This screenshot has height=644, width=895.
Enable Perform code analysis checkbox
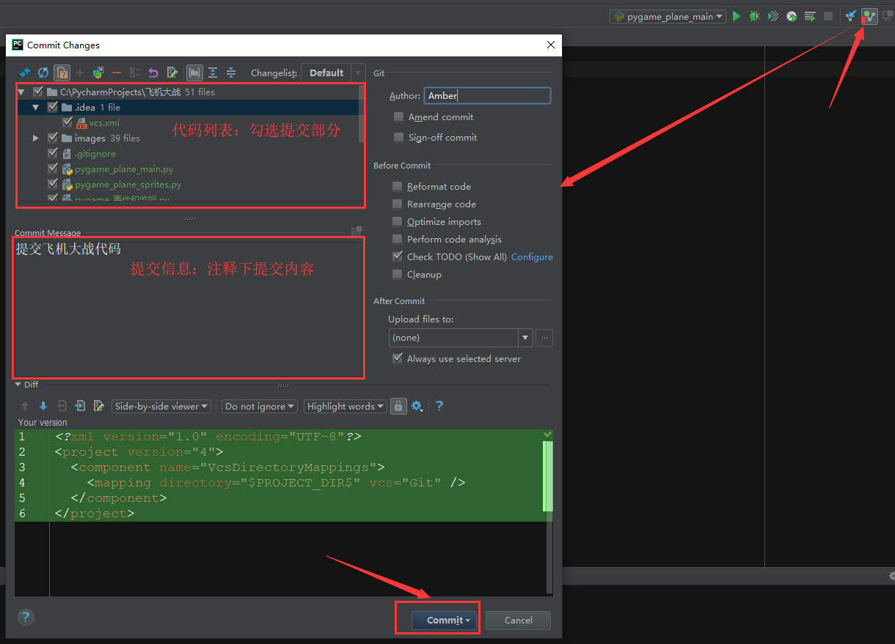tap(397, 239)
